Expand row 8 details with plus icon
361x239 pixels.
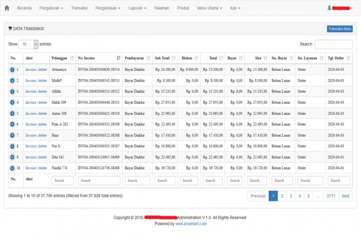coord(12,146)
